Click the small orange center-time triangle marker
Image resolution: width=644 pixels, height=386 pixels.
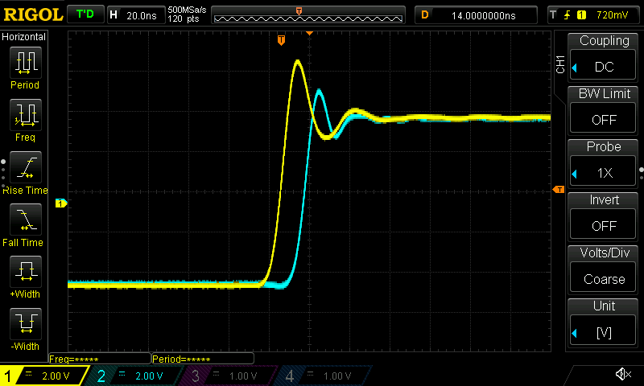[310, 33]
